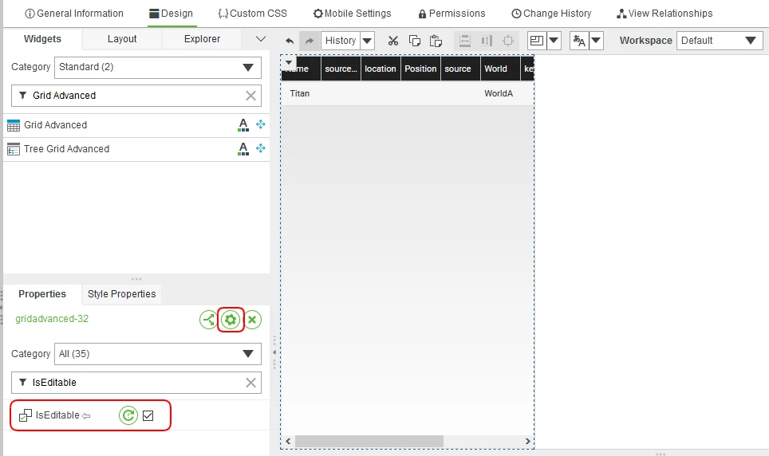Click the same-height alignment icon
The image size is (769, 456).
point(487,41)
